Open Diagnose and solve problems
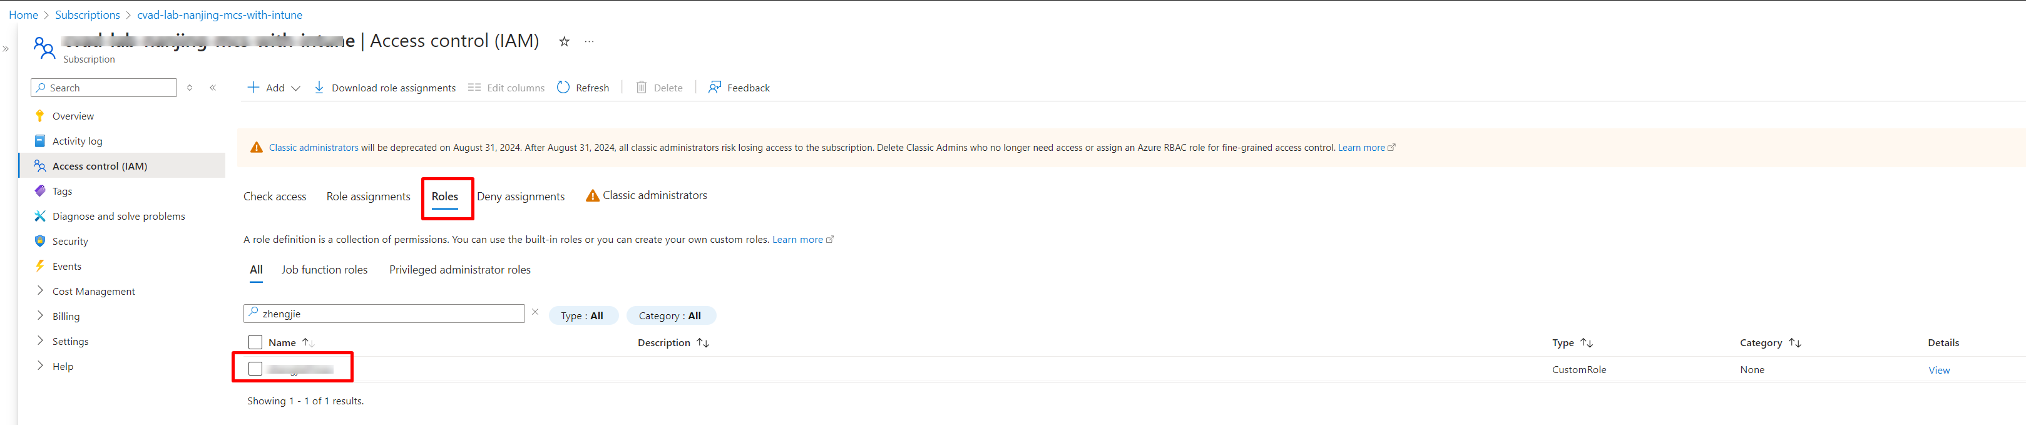Screen dimensions: 2026x425 click(x=118, y=217)
